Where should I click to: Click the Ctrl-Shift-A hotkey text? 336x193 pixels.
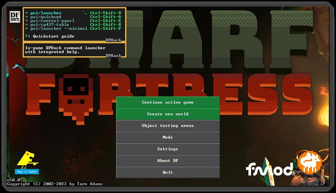(105, 17)
